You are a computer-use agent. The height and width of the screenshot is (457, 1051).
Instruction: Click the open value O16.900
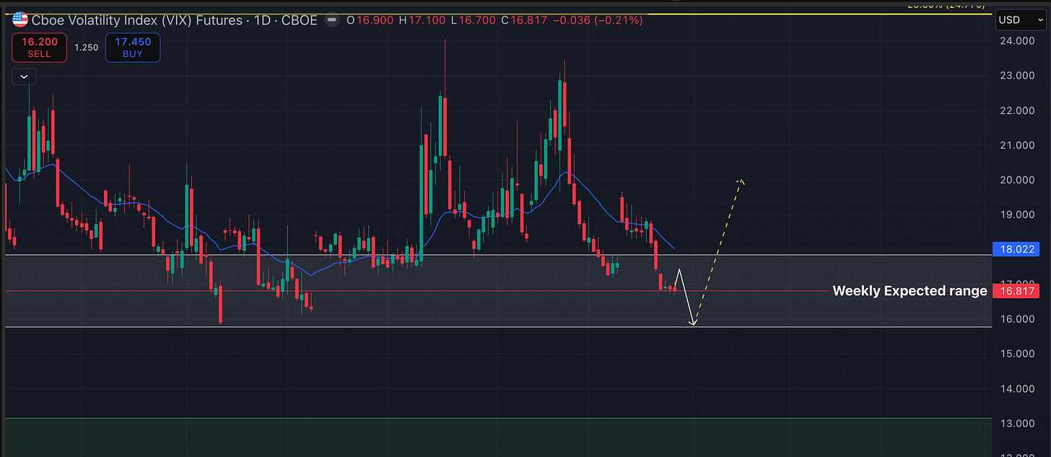(370, 20)
